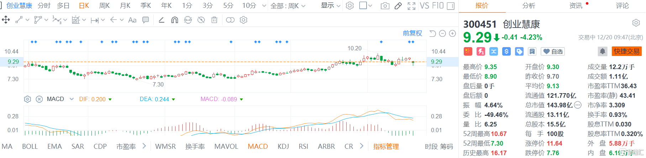Delete drawings with the trash icon
This screenshot has width=646, height=158.
[214, 20]
